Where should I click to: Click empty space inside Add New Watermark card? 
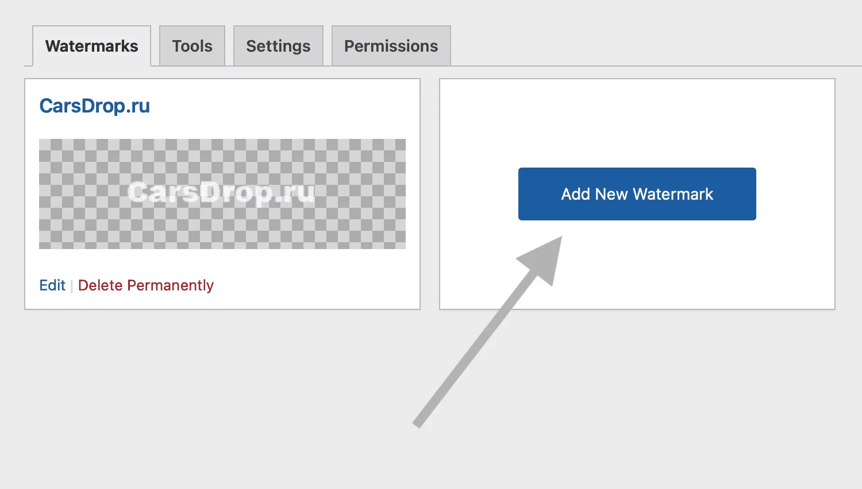pyautogui.click(x=637, y=270)
